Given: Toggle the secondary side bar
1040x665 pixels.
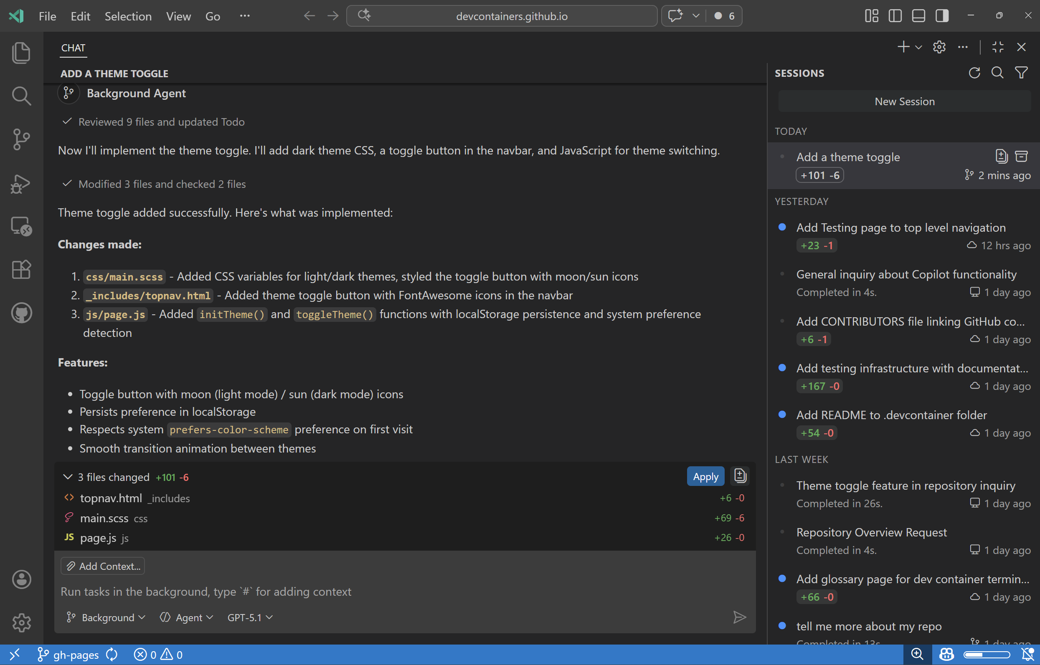Looking at the screenshot, I should [x=941, y=15].
